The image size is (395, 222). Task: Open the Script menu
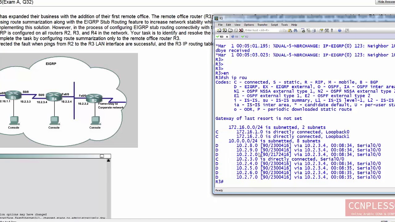(x=274, y=25)
